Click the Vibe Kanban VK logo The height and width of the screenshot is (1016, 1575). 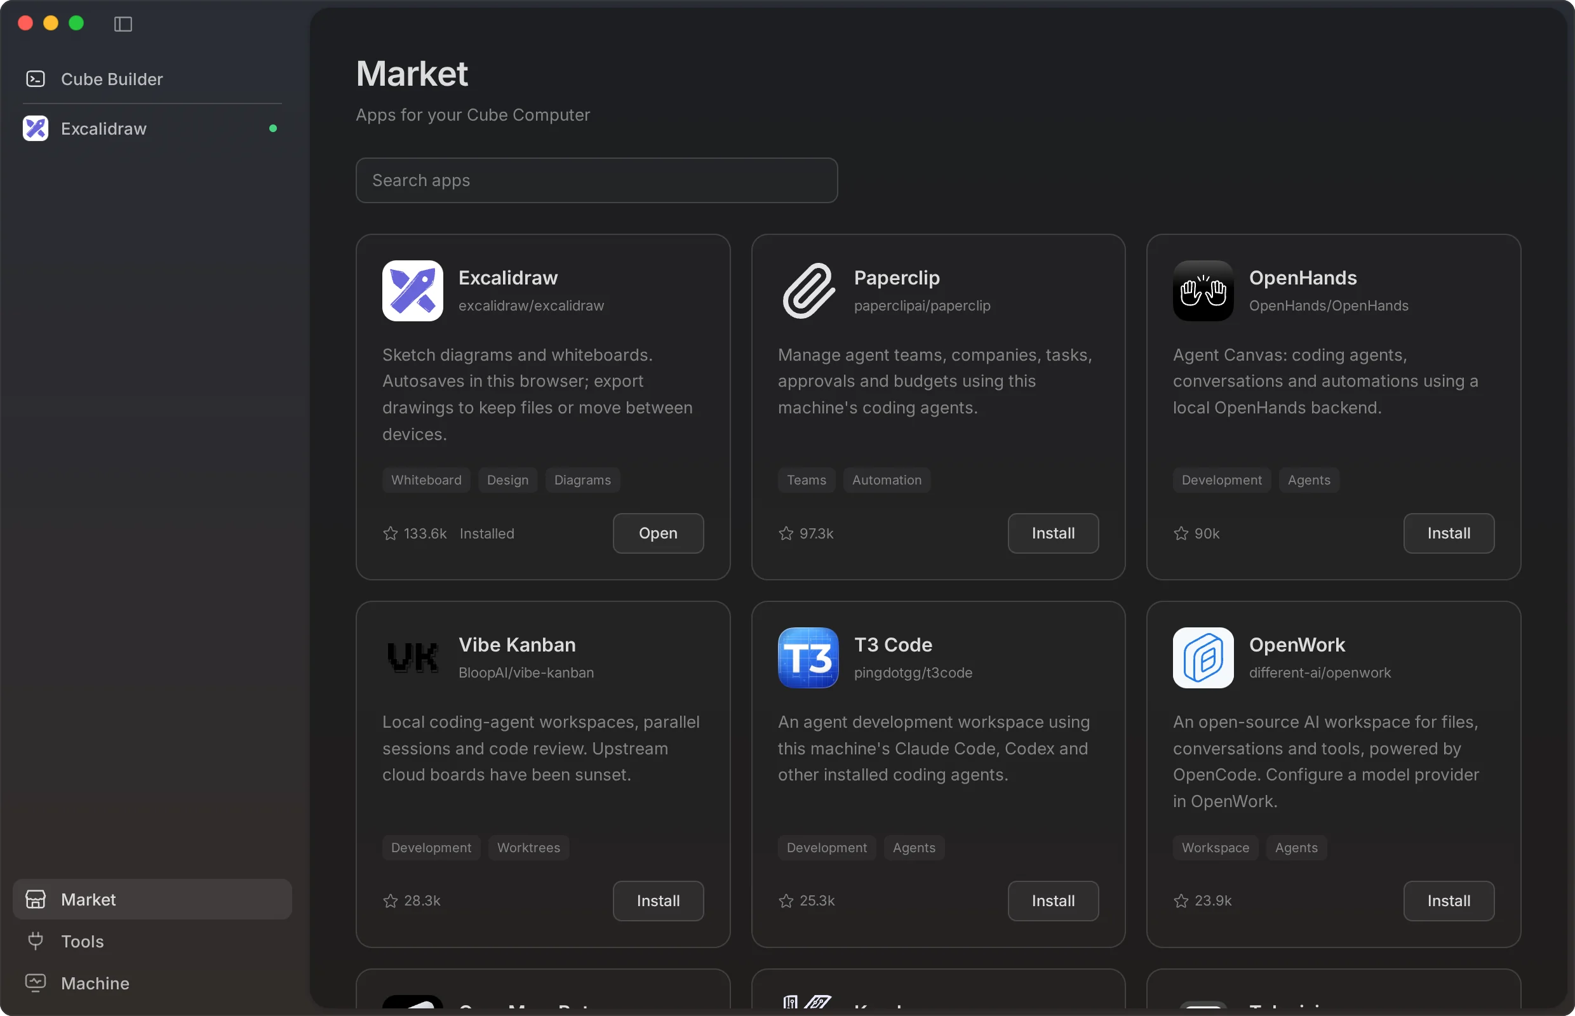412,658
